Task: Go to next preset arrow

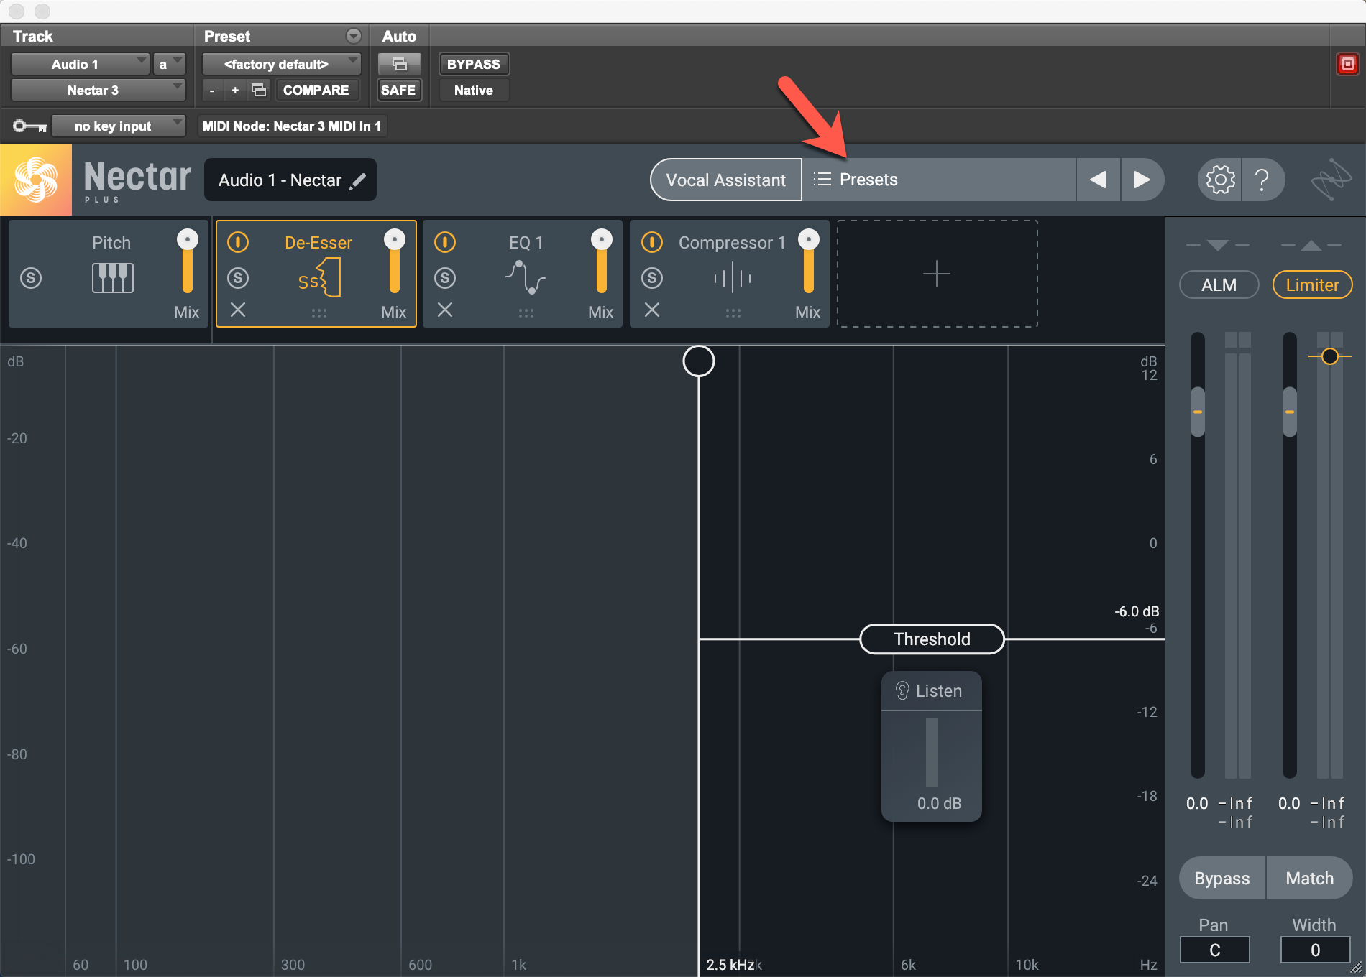Action: coord(1142,180)
